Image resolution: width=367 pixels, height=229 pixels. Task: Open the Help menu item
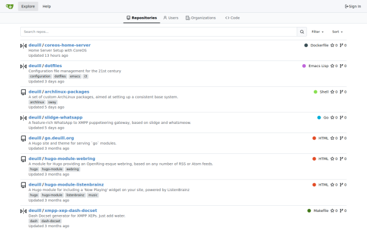(46, 6)
